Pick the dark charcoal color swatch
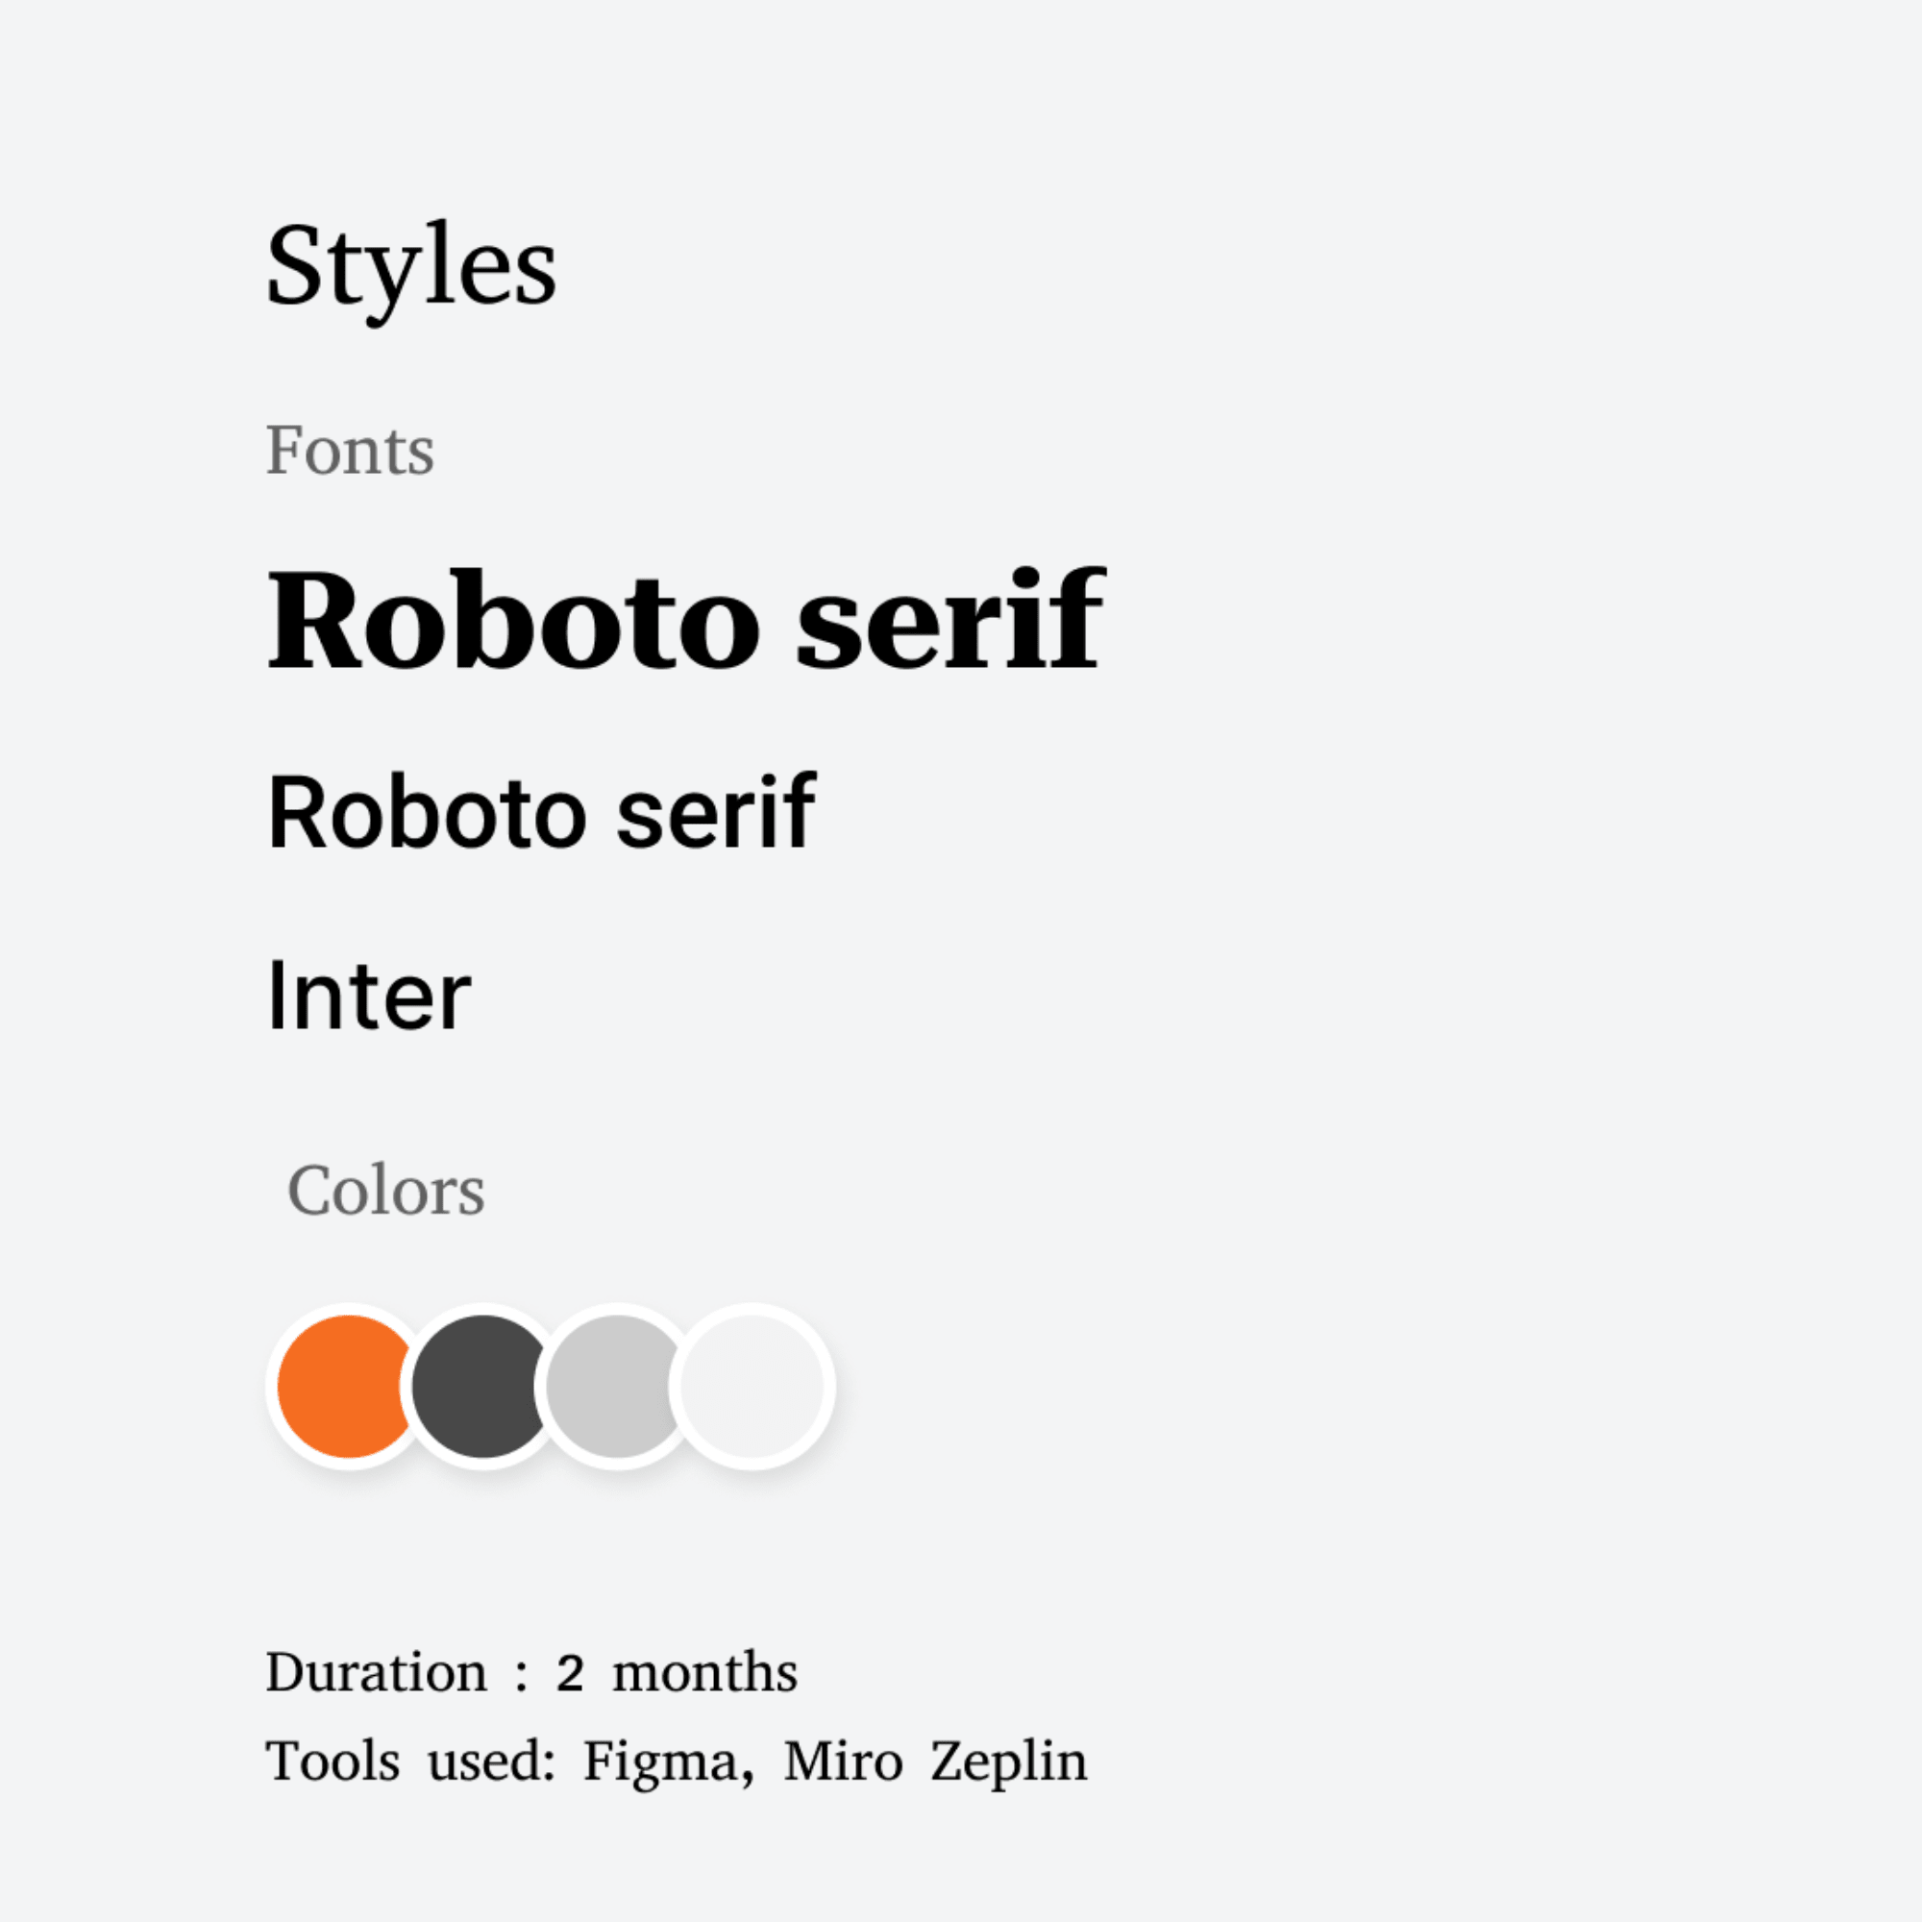 (482, 1386)
